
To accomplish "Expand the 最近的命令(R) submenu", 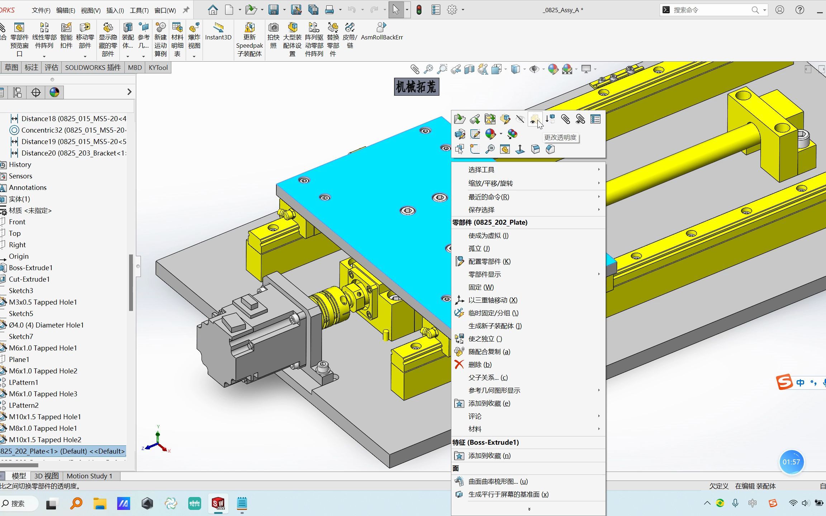I will coord(599,196).
